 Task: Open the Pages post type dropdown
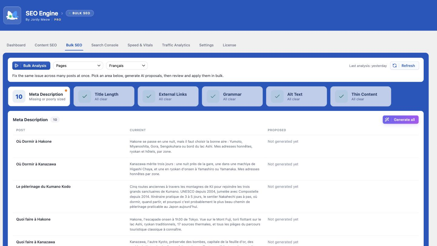pyautogui.click(x=78, y=65)
